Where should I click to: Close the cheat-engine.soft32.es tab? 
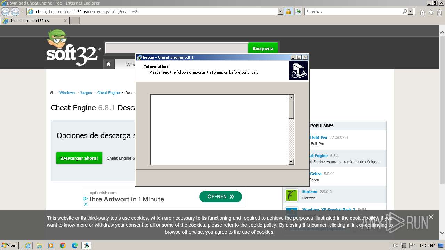(65, 21)
